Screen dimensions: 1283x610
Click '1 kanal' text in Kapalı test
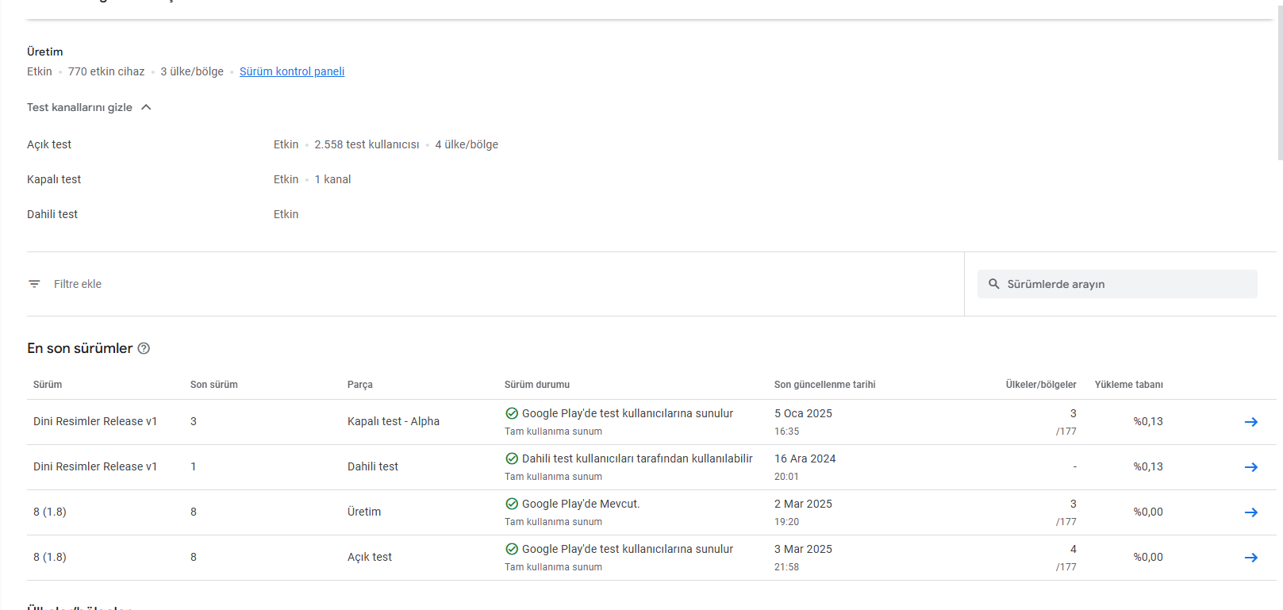332,179
